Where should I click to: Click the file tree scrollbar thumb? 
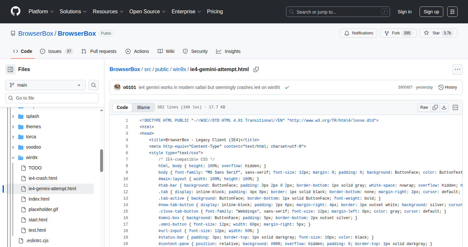(x=102, y=160)
